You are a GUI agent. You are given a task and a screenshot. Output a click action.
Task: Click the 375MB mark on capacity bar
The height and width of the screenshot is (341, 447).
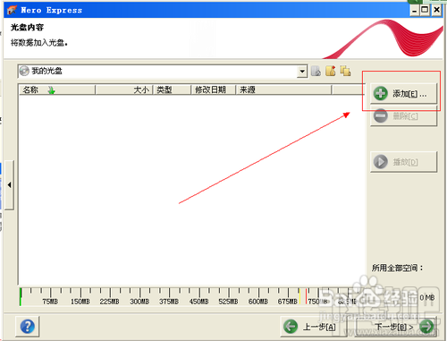click(x=169, y=302)
